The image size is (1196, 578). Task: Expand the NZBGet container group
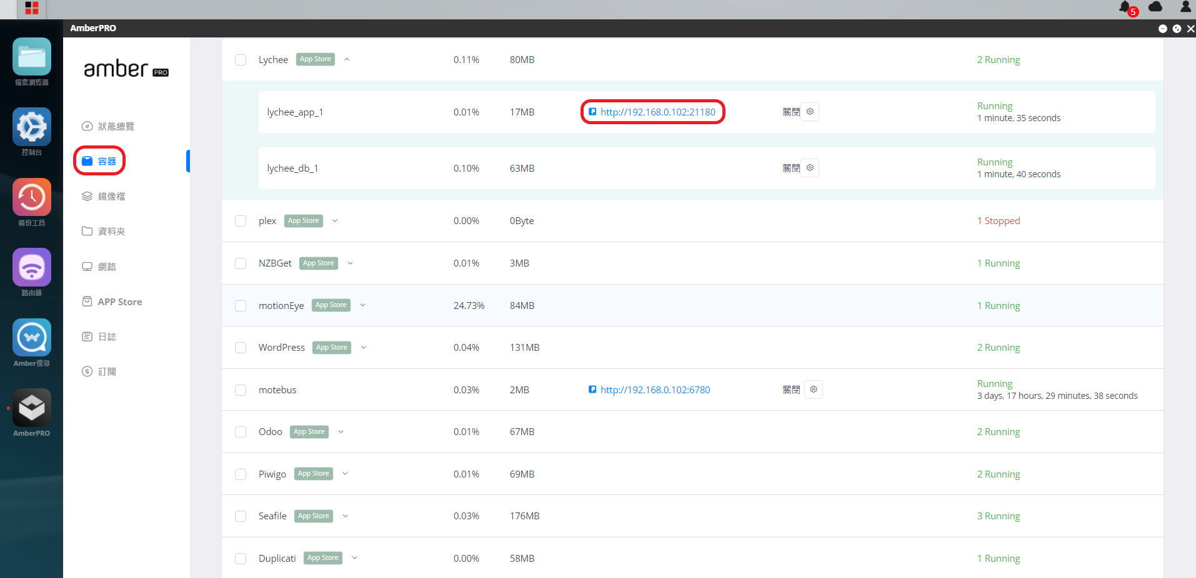tap(350, 263)
